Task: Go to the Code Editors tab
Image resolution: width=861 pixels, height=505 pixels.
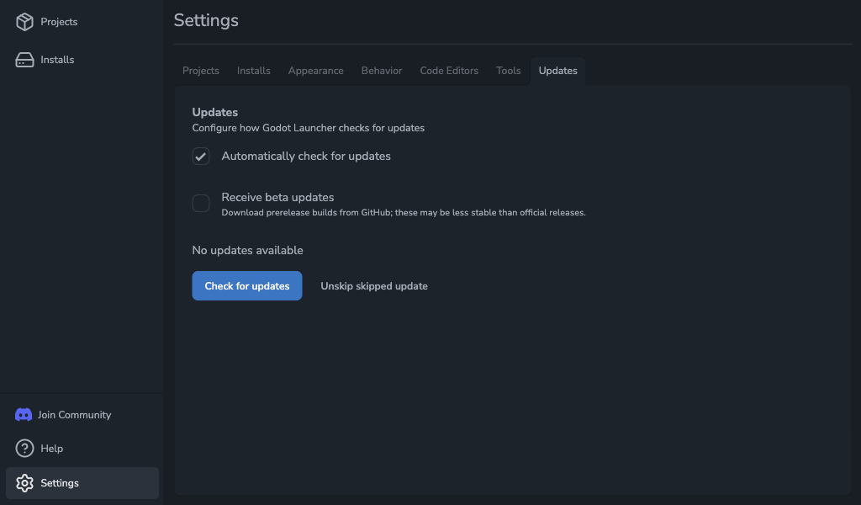Action: click(449, 71)
